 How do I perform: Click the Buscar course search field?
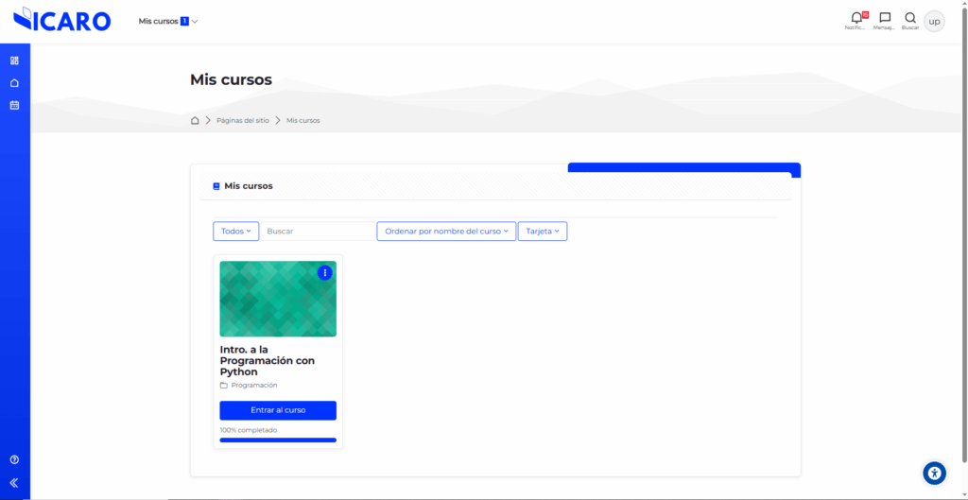pyautogui.click(x=318, y=232)
